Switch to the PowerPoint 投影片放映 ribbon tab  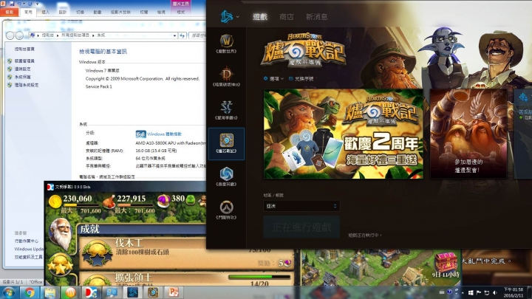click(120, 12)
